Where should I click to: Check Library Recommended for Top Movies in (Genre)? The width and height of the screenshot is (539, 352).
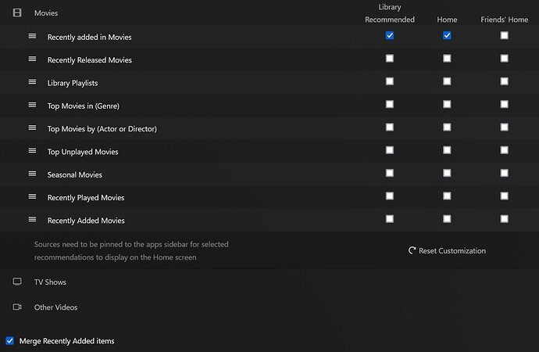coord(390,104)
